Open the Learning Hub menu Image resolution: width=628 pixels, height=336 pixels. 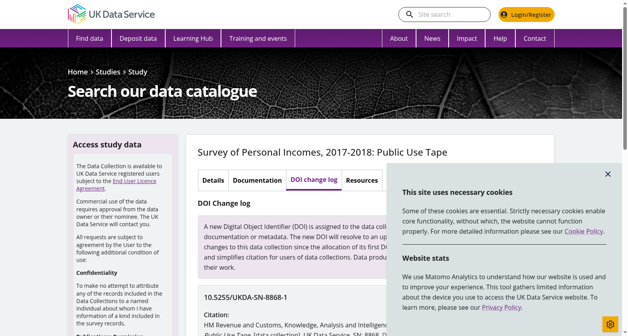(193, 38)
